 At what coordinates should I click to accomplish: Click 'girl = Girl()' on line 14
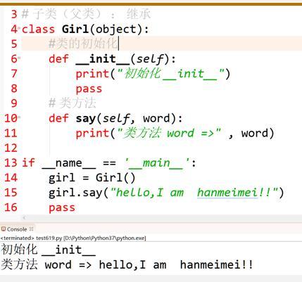92,178
